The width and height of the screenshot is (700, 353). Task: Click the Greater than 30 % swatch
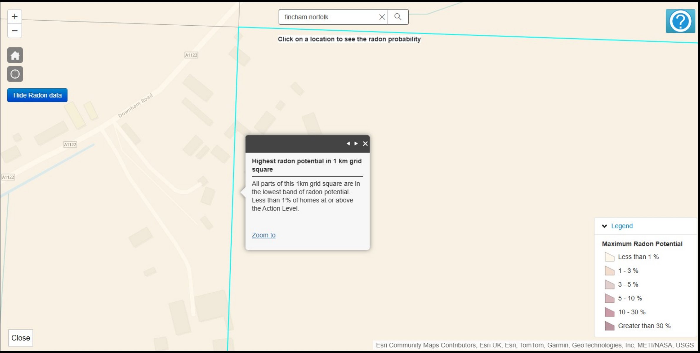pyautogui.click(x=609, y=326)
